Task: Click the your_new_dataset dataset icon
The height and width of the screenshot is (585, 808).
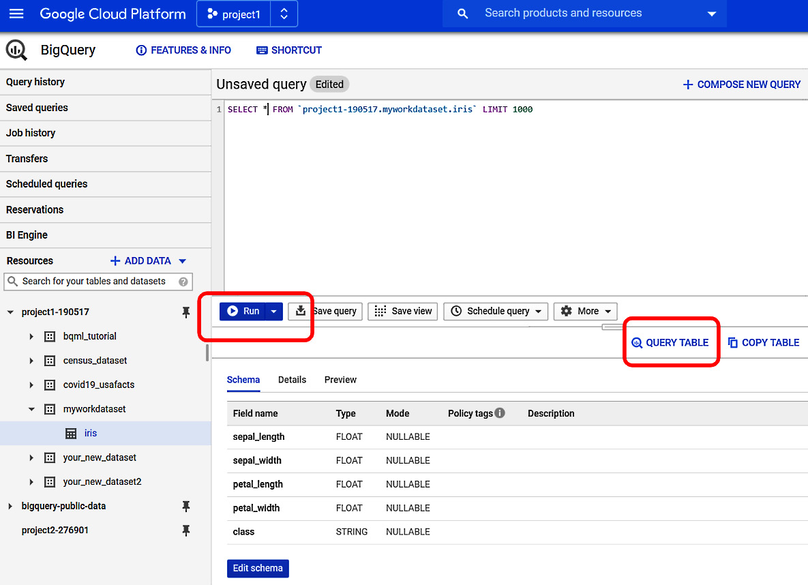Action: (50, 457)
